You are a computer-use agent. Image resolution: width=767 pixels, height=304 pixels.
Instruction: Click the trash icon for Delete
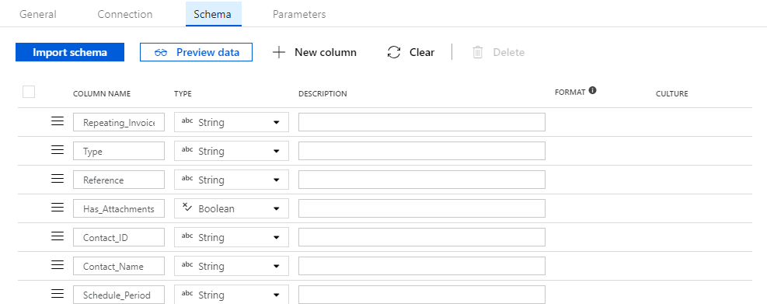pos(478,52)
